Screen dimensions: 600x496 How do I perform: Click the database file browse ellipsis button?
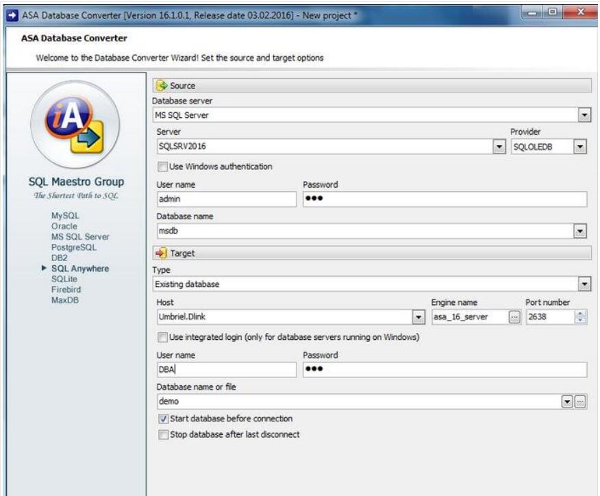[x=582, y=402]
